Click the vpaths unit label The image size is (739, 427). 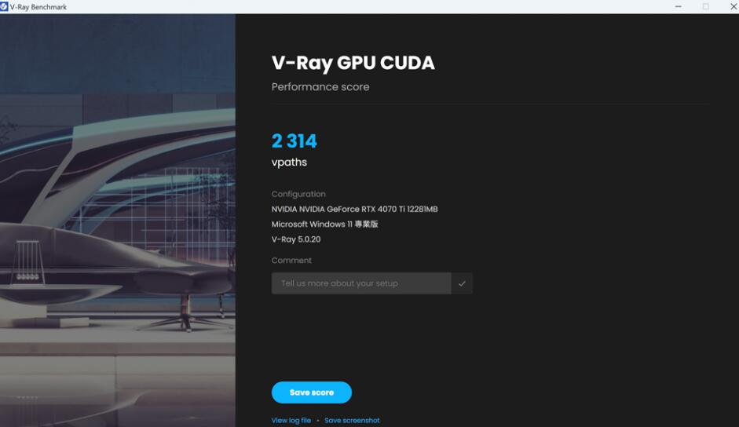click(289, 162)
